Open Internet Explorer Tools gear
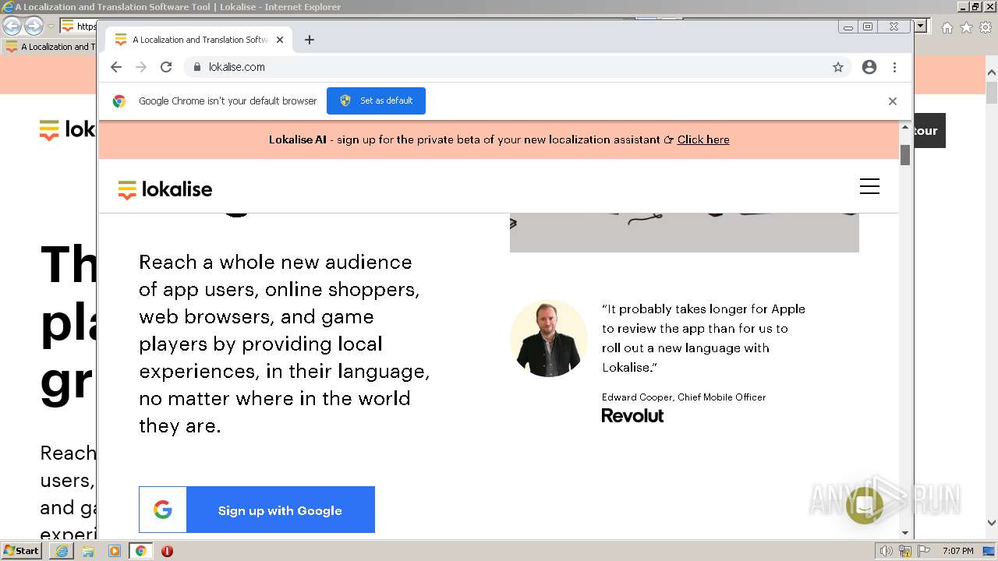 985,27
